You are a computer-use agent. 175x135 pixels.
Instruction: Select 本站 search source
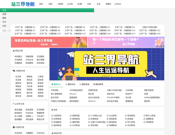click(47, 10)
